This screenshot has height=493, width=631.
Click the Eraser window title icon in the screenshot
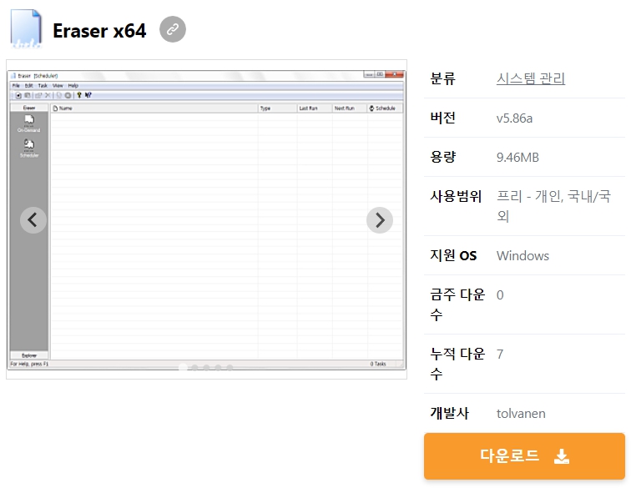[x=13, y=76]
